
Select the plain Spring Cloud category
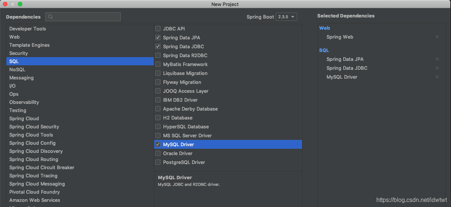(x=80, y=118)
